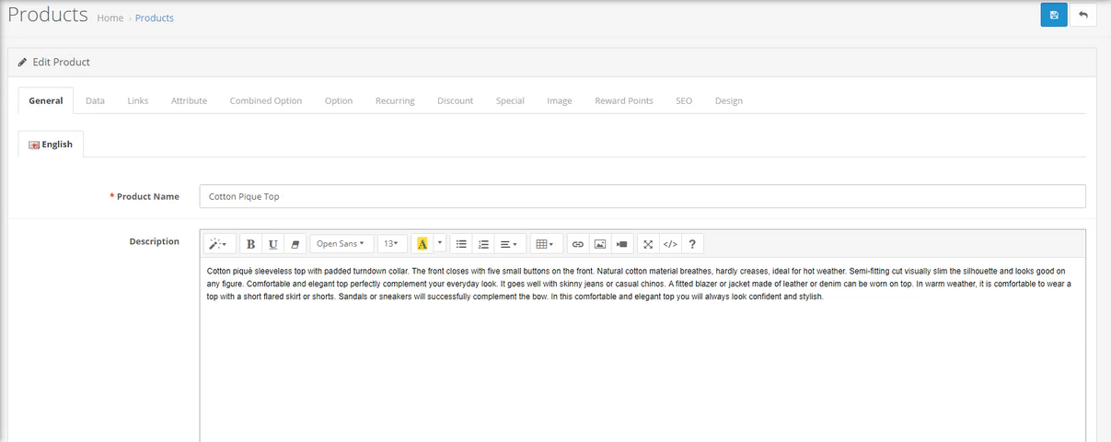Viewport: 1111px width, 442px height.
Task: Click the insert video icon
Action: pos(622,244)
